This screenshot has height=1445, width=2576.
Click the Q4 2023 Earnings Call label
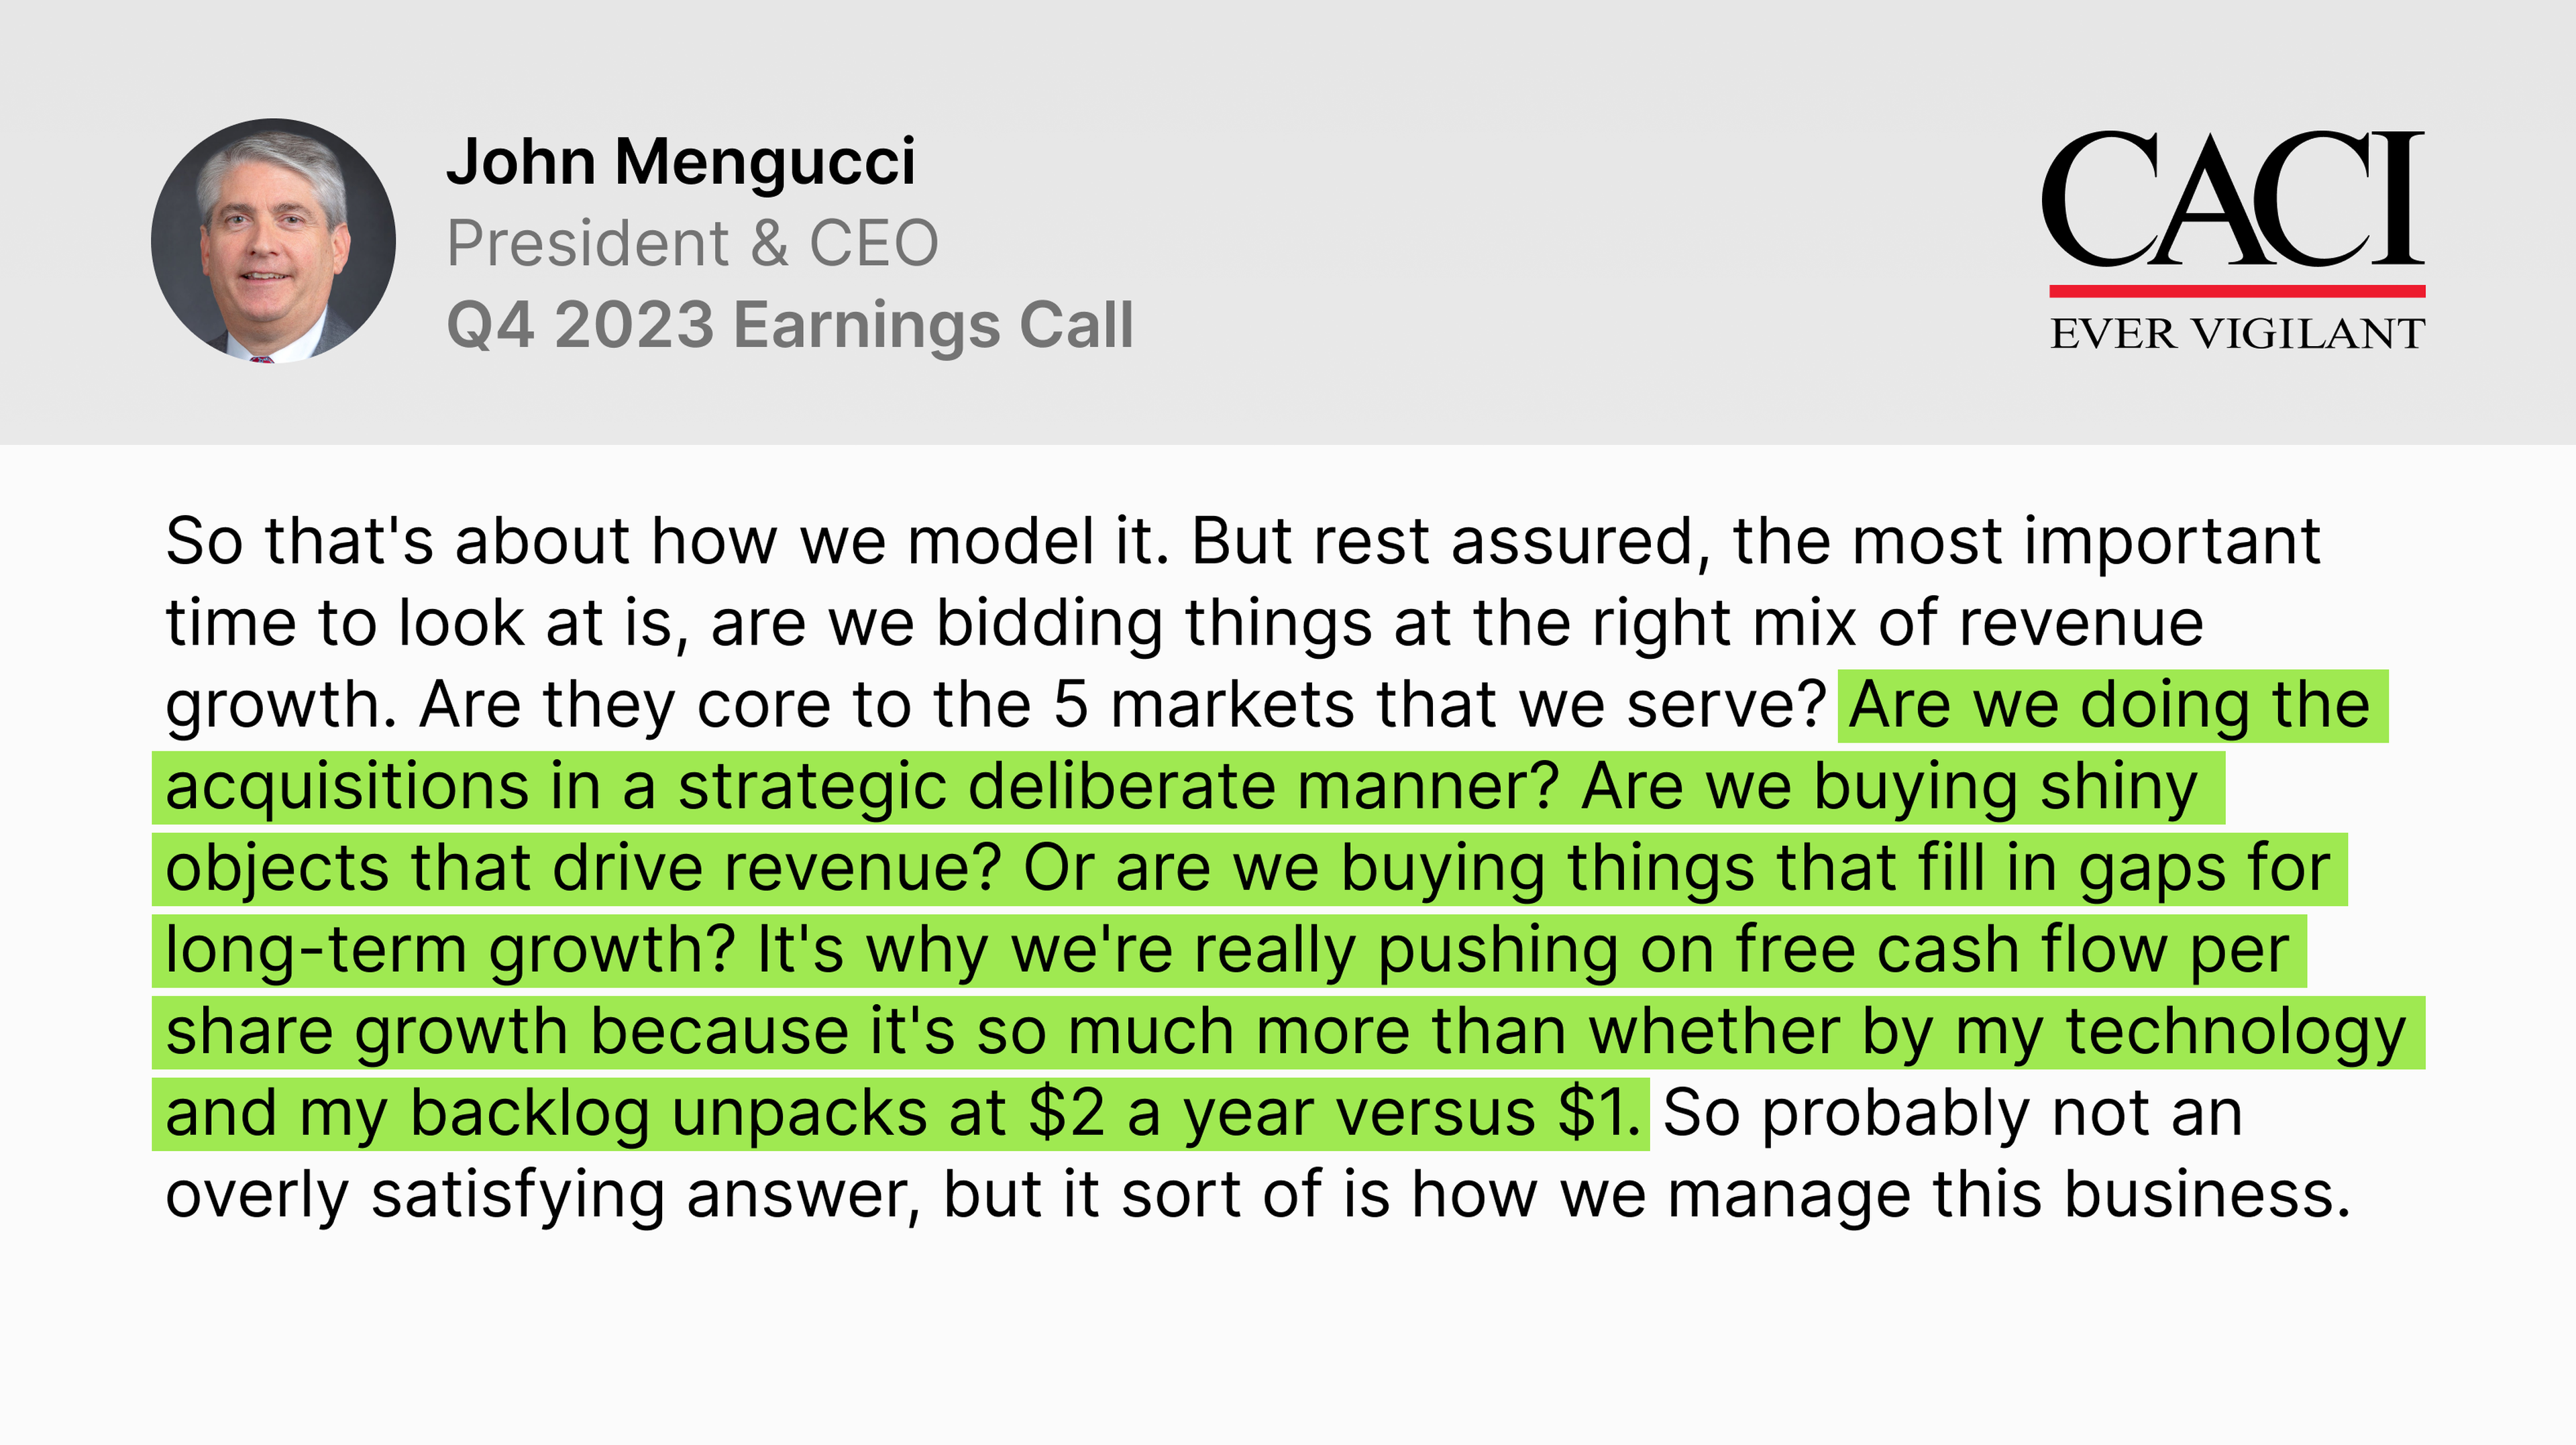790,326
